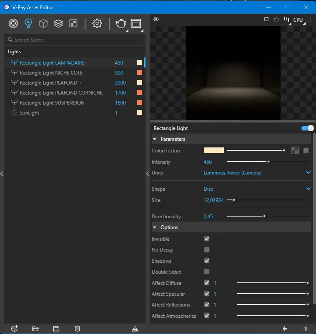Image resolution: width=316 pixels, height=334 pixels.
Task: Enable the No Decay checkbox
Action: point(207,249)
